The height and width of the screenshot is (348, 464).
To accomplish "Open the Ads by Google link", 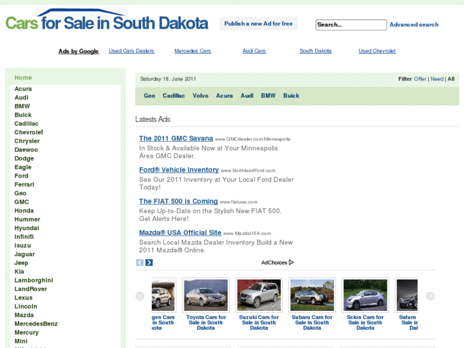I will tap(79, 51).
